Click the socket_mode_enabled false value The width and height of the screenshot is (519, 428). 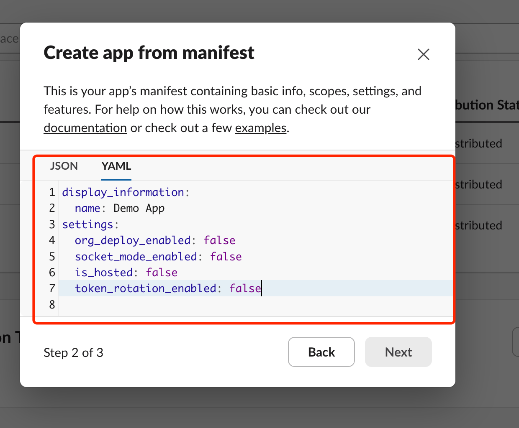point(226,256)
